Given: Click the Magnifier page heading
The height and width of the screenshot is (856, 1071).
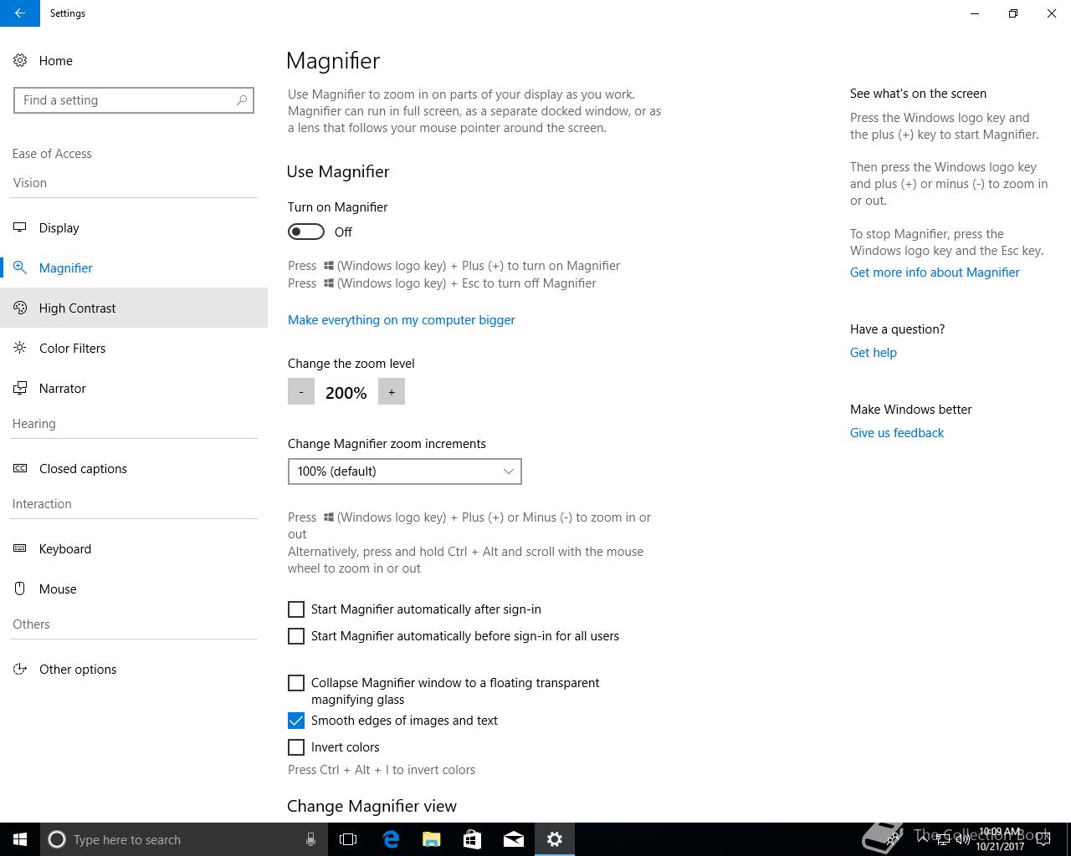Looking at the screenshot, I should coord(333,60).
